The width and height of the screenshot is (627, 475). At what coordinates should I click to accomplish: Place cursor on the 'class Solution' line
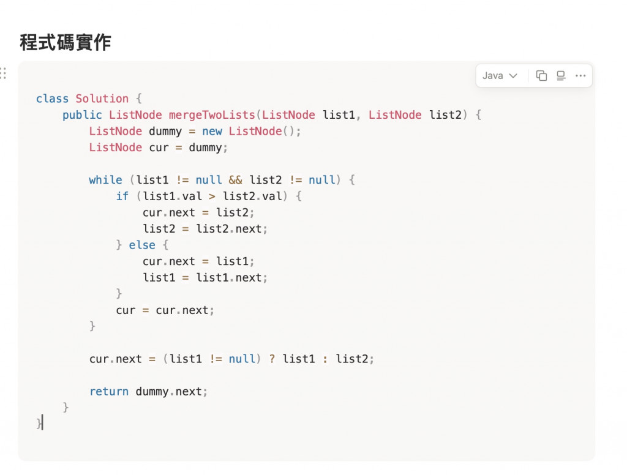[x=89, y=99]
